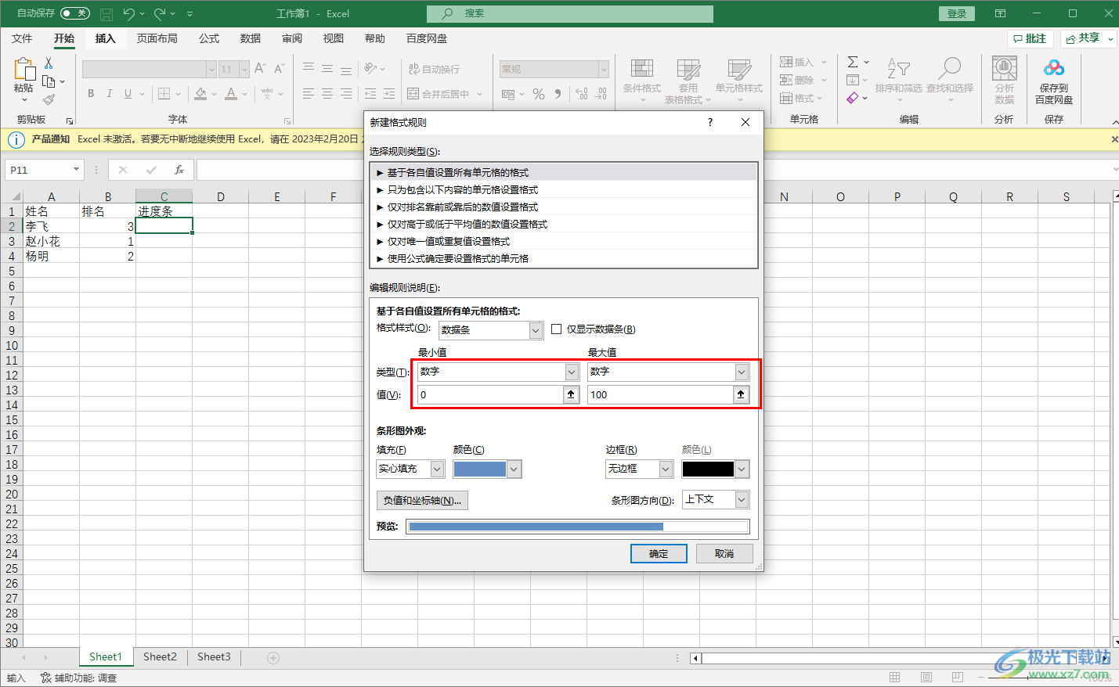Switch to the Page Layout ribbon tab
This screenshot has width=1119, height=687.
[x=157, y=38]
